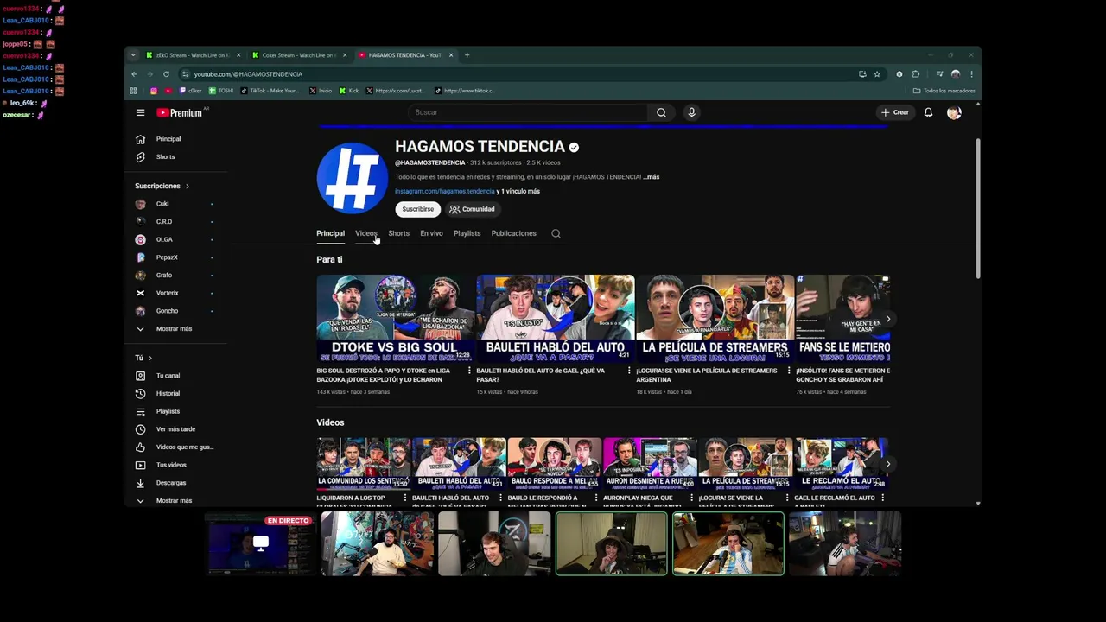
Task: Open the PepazX subscription channel
Action: tap(167, 257)
